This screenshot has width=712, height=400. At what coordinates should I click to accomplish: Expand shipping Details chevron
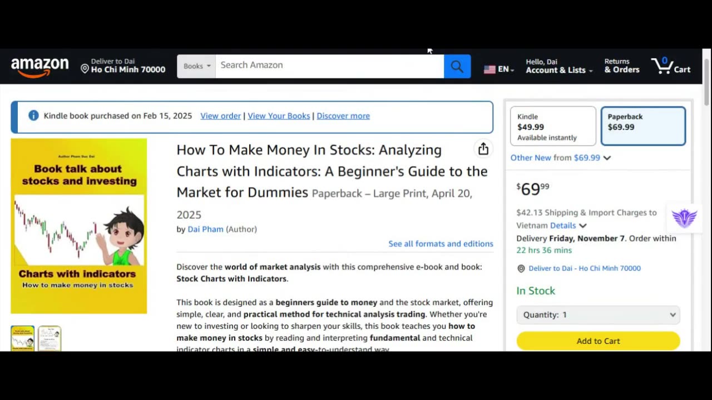582,226
